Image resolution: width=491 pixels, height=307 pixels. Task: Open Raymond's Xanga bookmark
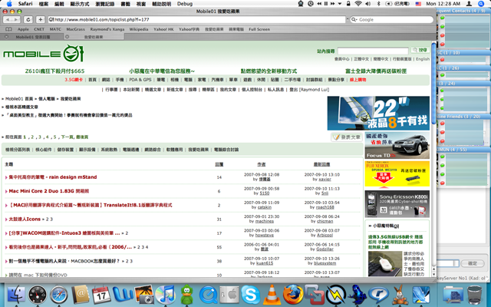click(x=107, y=29)
